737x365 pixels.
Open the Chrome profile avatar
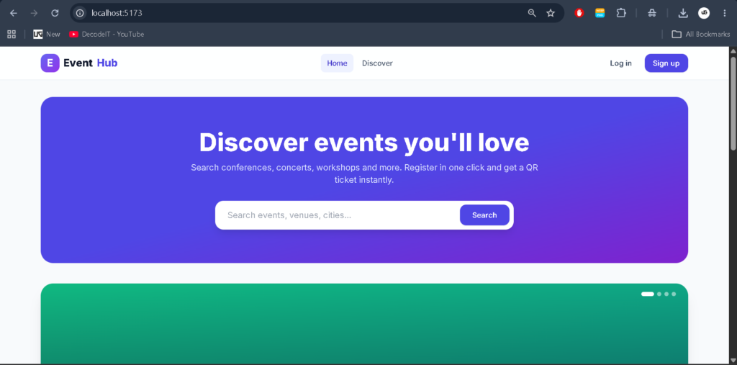pyautogui.click(x=704, y=13)
